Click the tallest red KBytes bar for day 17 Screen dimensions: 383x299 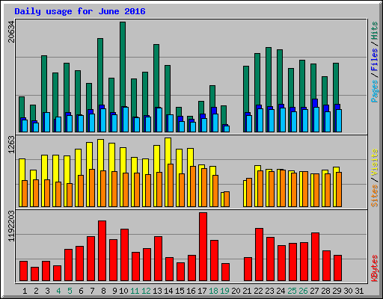(x=203, y=247)
